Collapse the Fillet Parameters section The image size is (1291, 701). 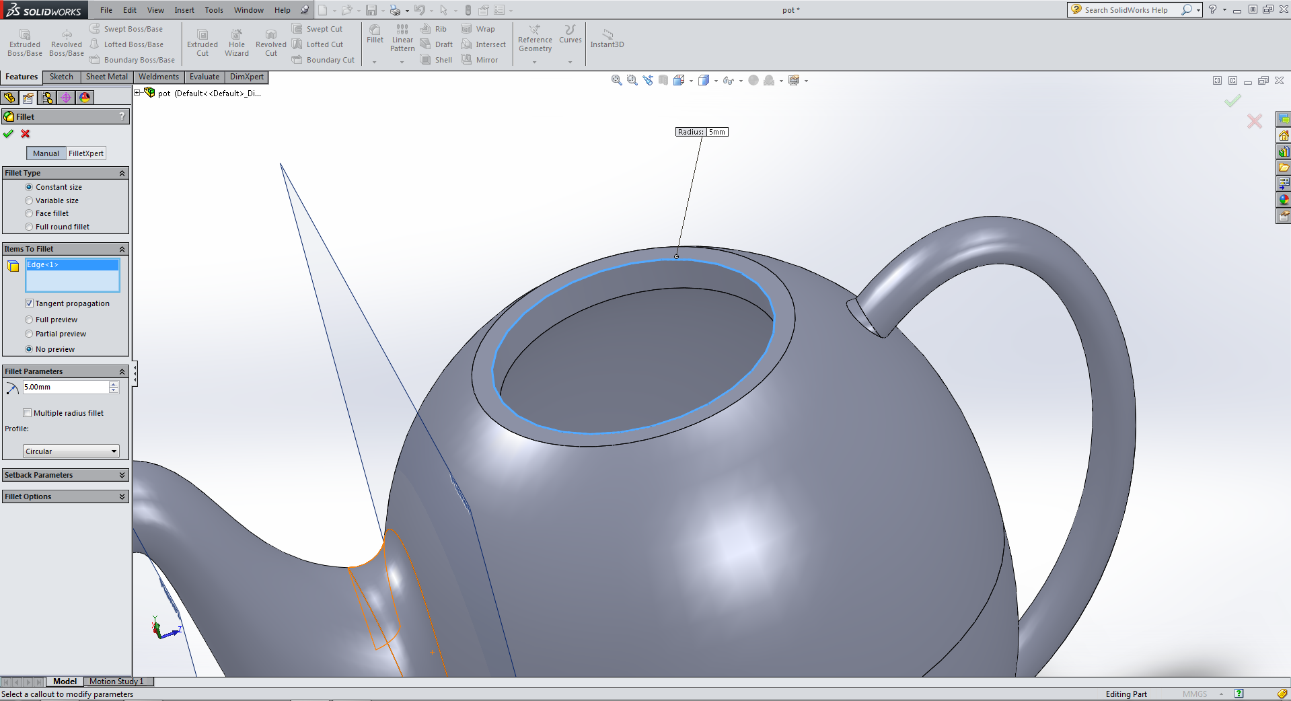tap(122, 372)
